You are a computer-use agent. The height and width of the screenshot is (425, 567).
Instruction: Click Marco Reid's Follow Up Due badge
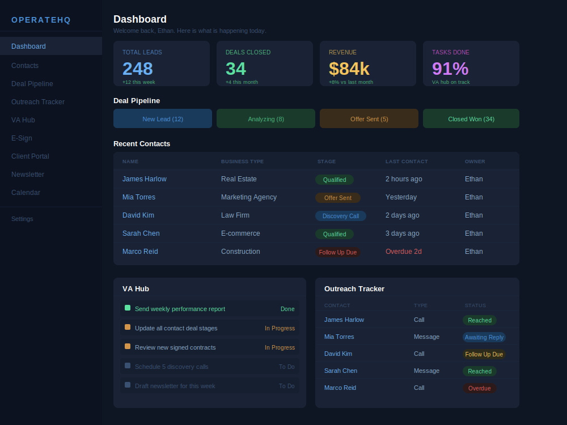338,252
